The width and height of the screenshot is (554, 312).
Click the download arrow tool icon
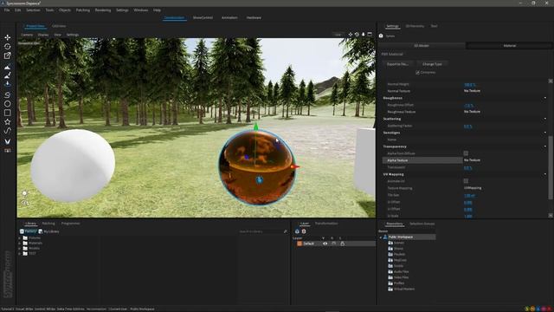coord(7,84)
